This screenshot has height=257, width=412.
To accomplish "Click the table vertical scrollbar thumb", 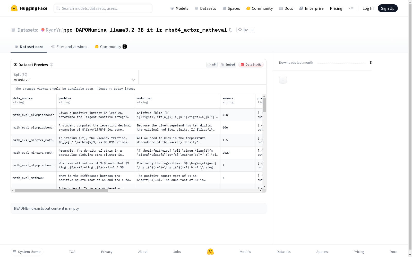I will [264, 105].
